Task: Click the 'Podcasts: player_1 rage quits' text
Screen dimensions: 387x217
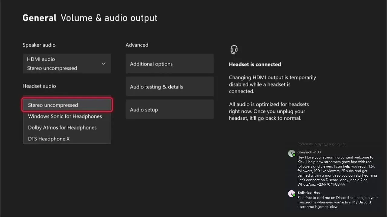Action: coord(321,144)
